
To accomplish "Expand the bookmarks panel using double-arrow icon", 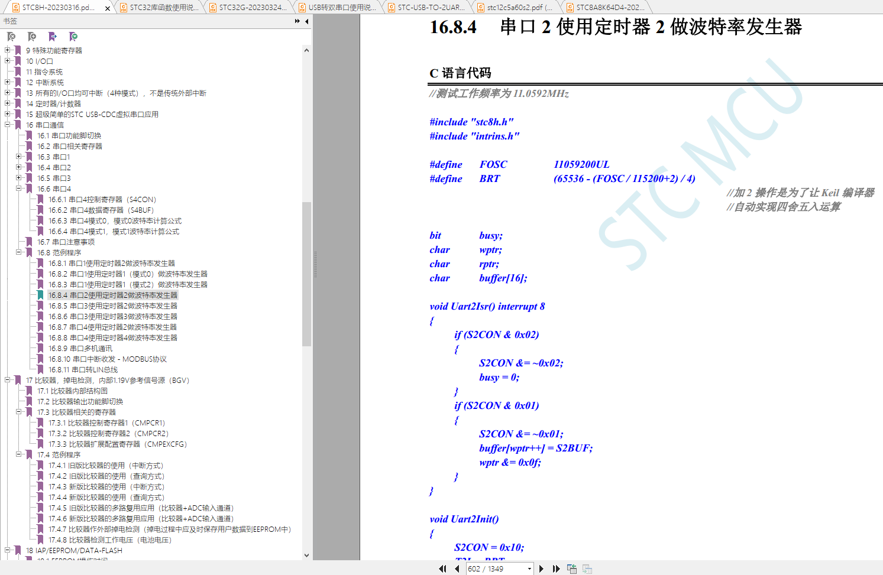I will (x=297, y=21).
